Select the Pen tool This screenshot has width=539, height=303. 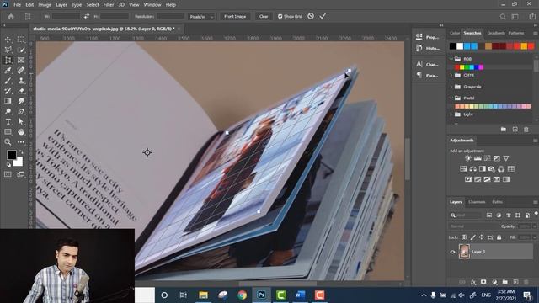pyautogui.click(x=21, y=111)
